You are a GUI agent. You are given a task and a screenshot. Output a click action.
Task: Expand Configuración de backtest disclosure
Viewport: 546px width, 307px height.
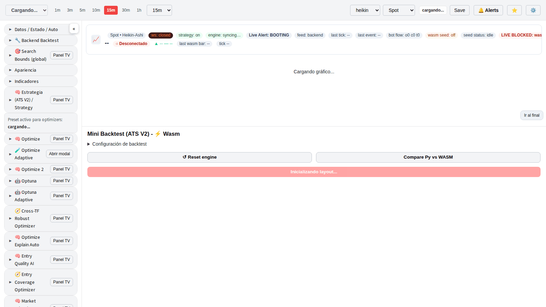click(117, 144)
